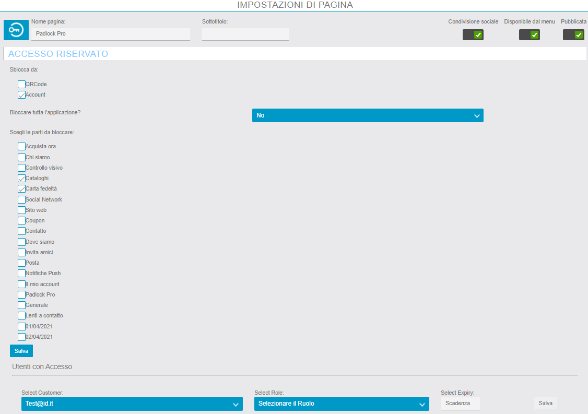Expand the Select Role dropdown
Viewport: 588px width, 414px height.
pos(341,404)
